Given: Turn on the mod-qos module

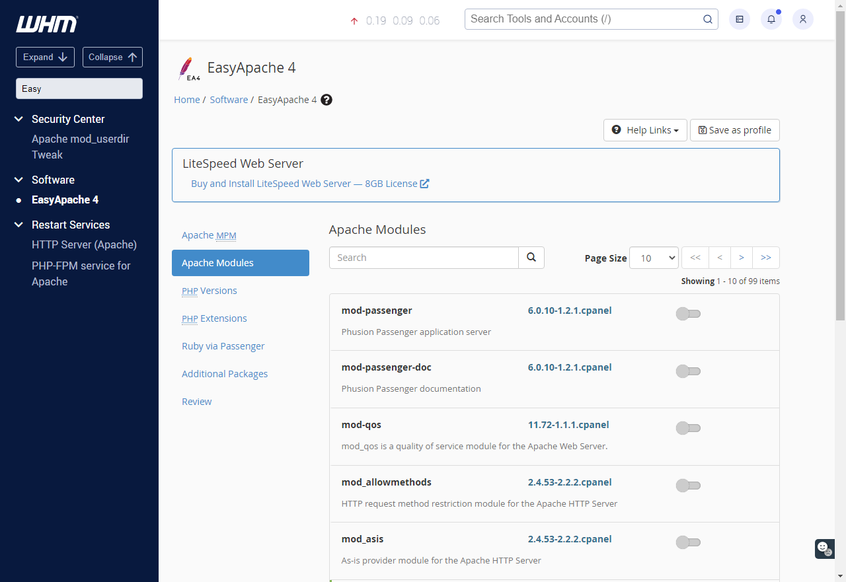Looking at the screenshot, I should point(688,428).
